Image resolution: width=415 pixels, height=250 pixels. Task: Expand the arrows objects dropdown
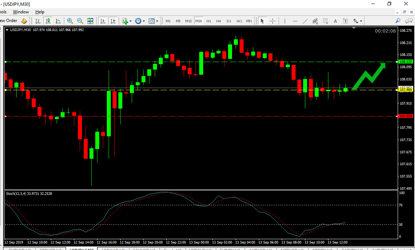click(361, 21)
